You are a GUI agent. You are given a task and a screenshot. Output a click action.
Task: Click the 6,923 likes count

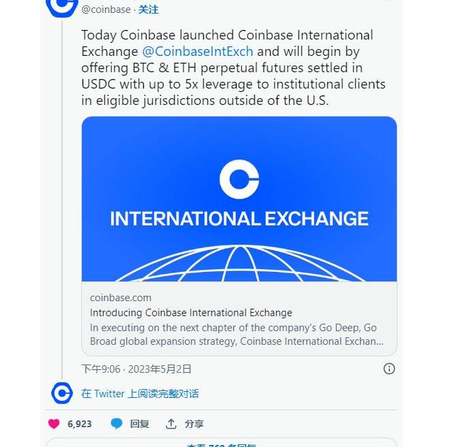[x=80, y=424]
